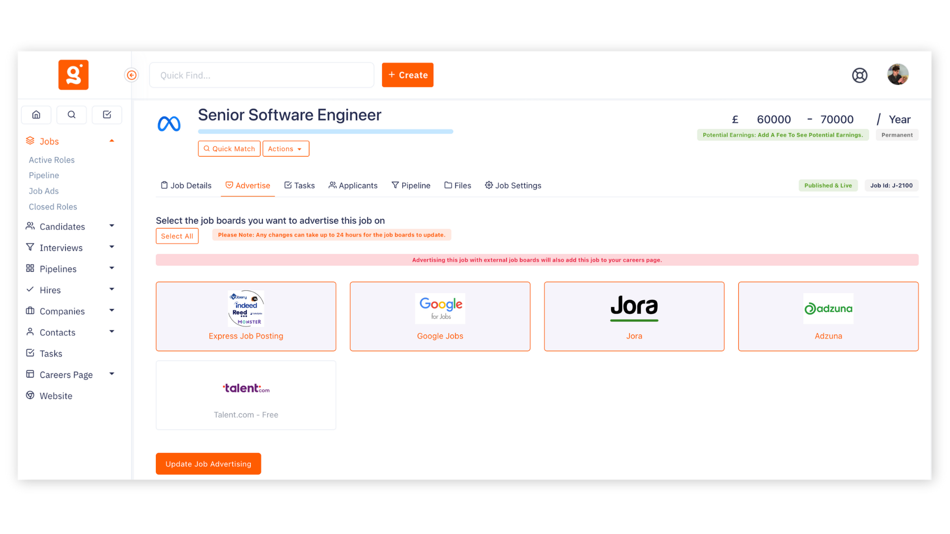Open the Advertise tab
The width and height of the screenshot is (950, 534).
pyautogui.click(x=248, y=185)
